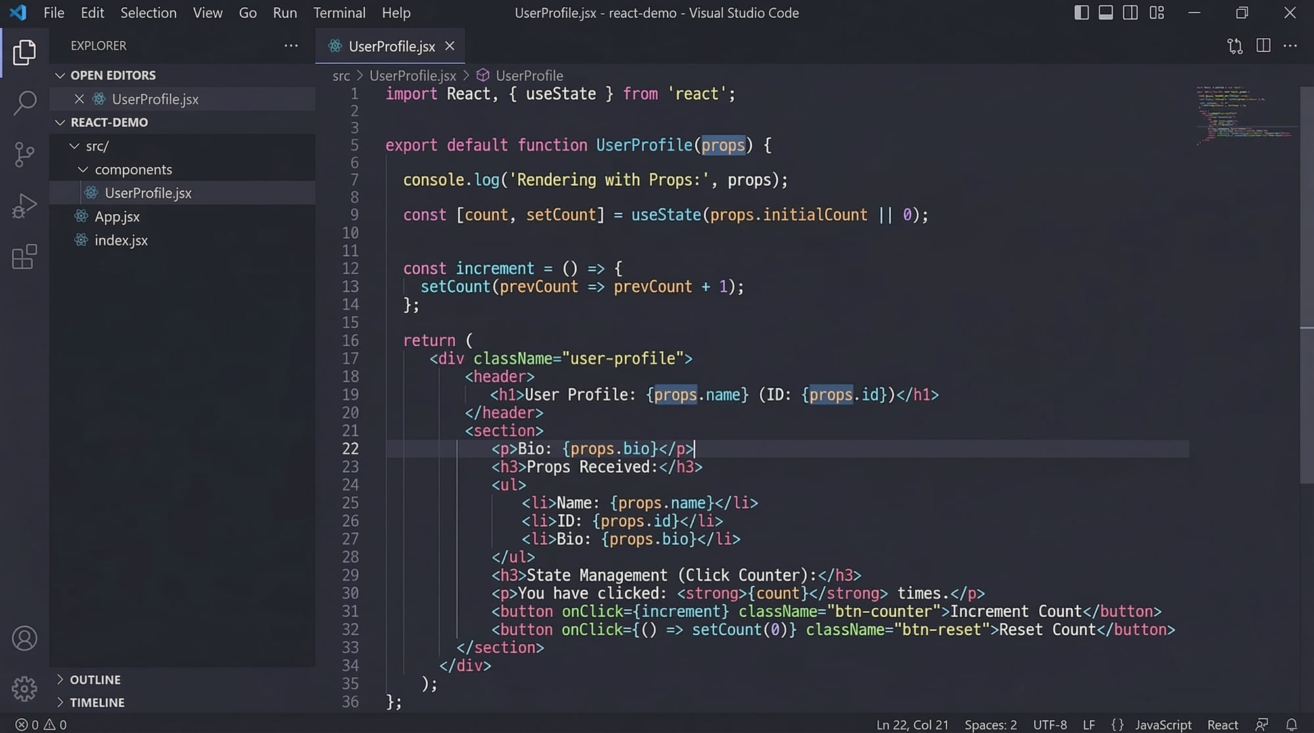The width and height of the screenshot is (1314, 733).
Task: Expand the TIMELINE section
Action: (x=97, y=702)
